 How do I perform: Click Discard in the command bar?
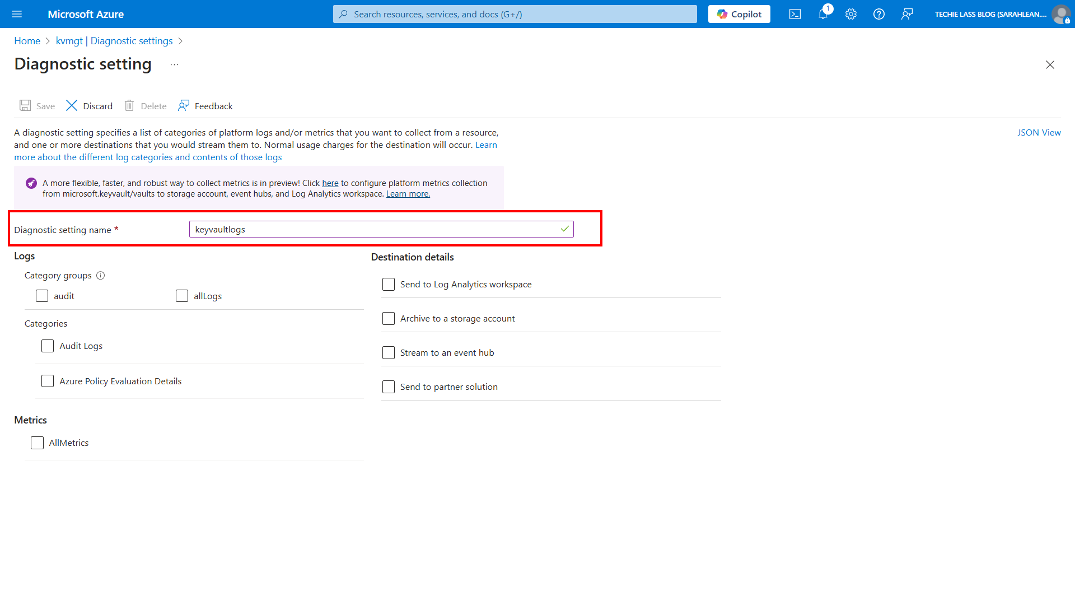[x=97, y=105]
